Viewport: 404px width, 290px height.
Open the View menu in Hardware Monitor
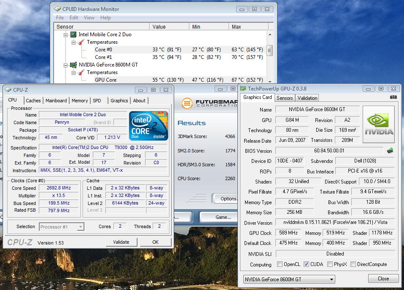pos(89,18)
